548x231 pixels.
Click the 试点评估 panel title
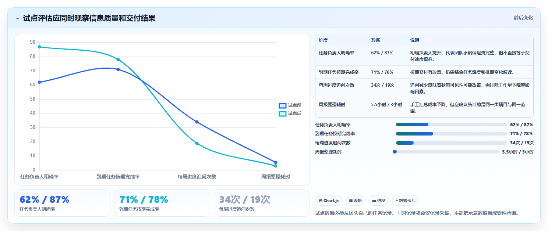pos(89,18)
